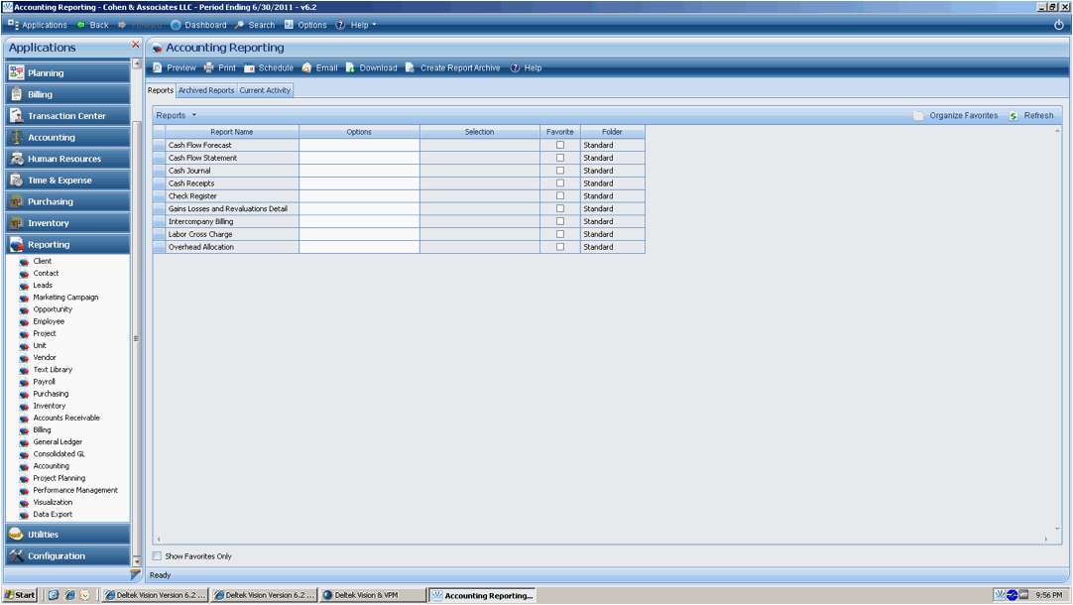
Task: Toggle Favorite checkbox for Check Register
Action: point(560,196)
